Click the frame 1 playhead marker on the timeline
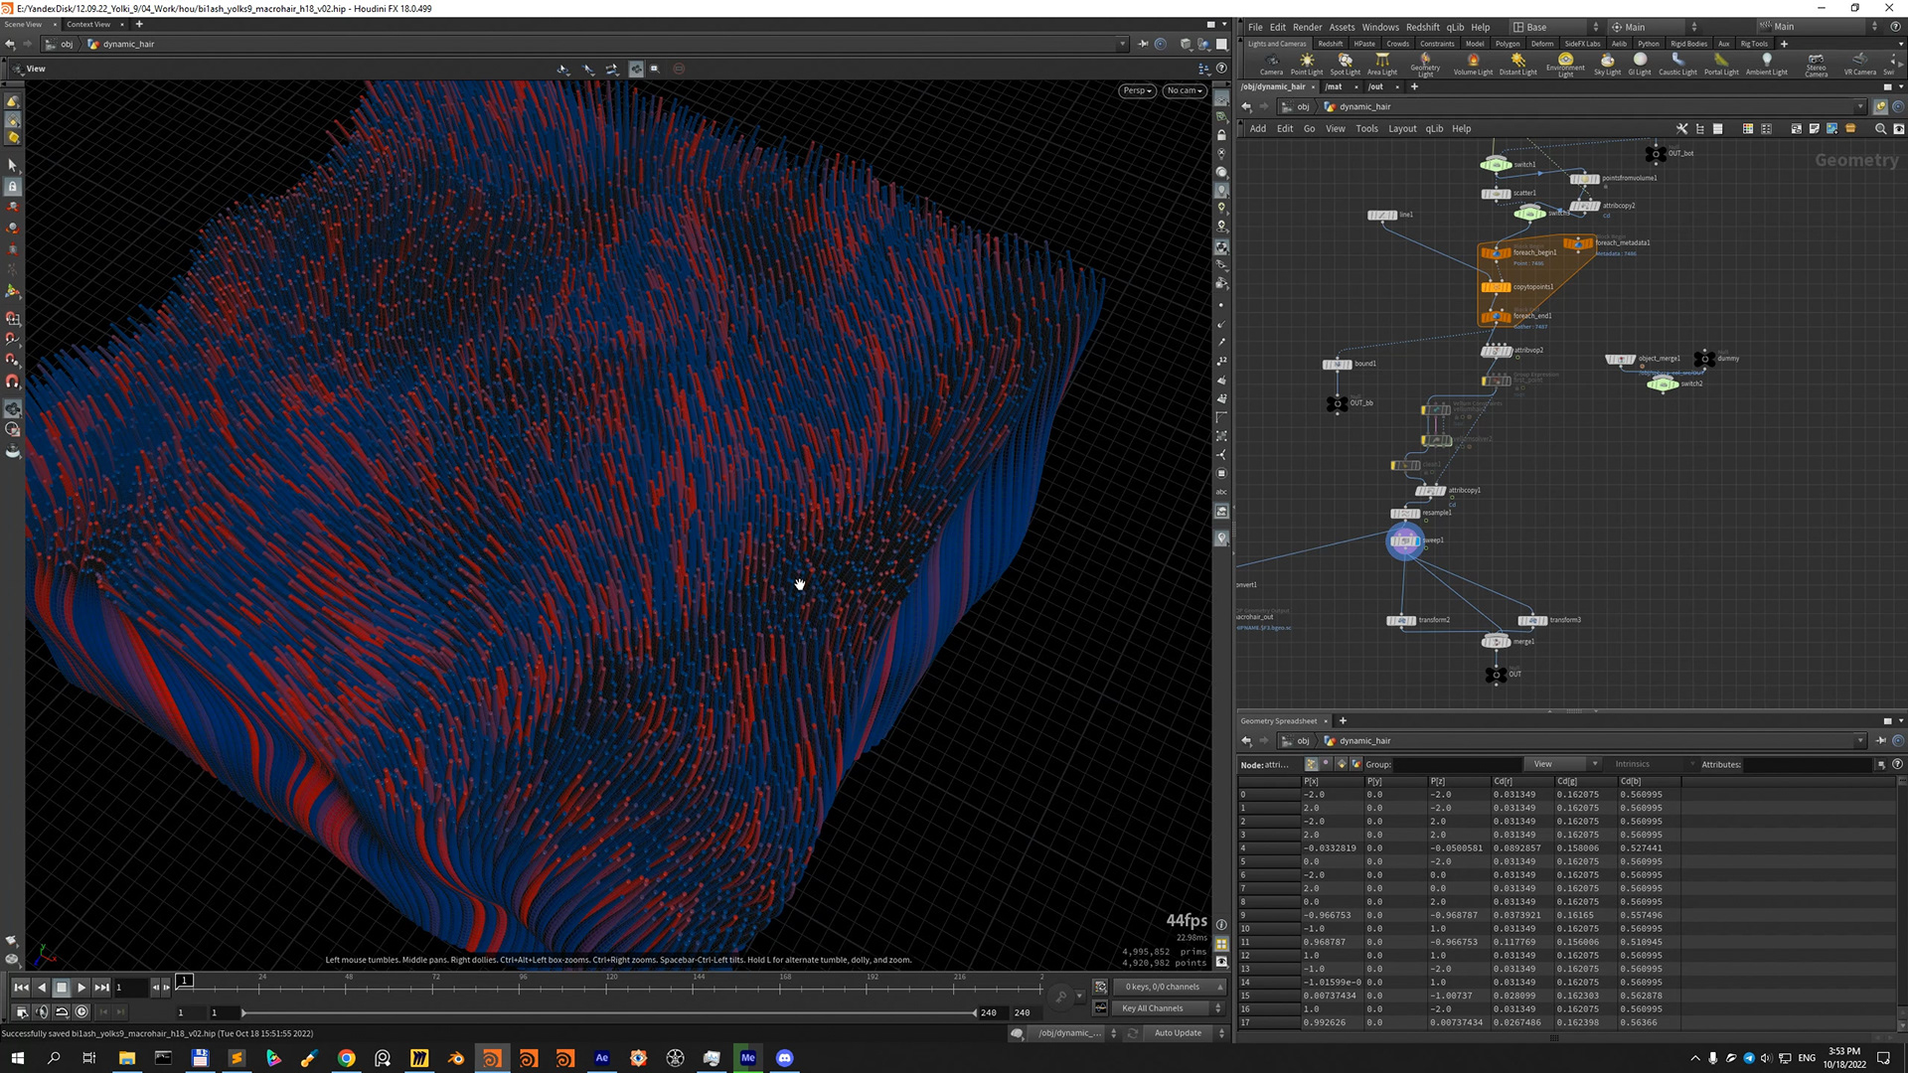The image size is (1908, 1073). click(184, 981)
